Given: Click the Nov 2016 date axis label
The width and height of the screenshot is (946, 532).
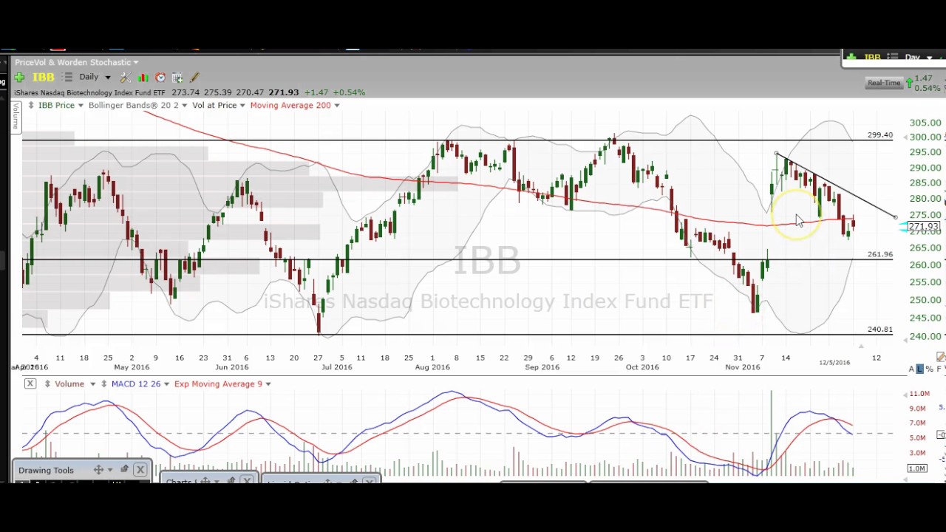Looking at the screenshot, I should (x=742, y=366).
